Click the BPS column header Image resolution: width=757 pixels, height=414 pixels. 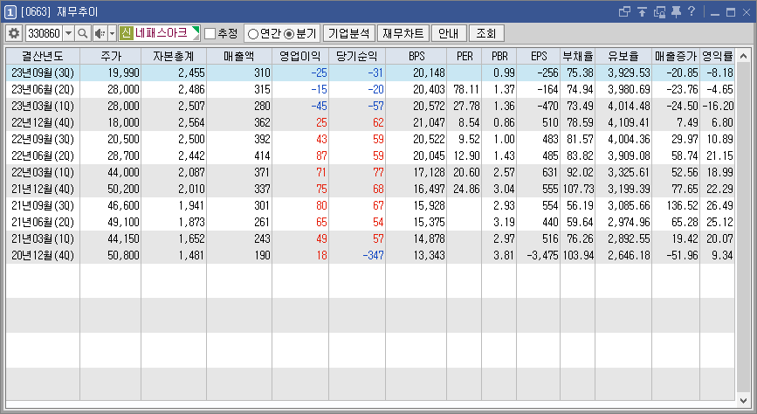pos(416,56)
